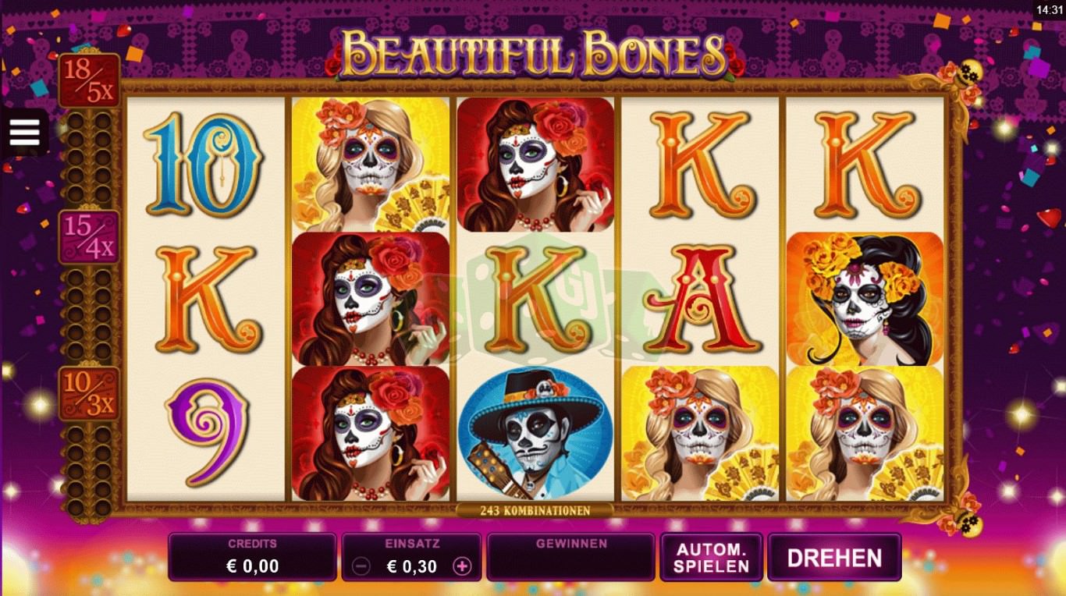Click the 243 Kombinationen label
Screen dimensions: 1066x596
click(x=535, y=511)
